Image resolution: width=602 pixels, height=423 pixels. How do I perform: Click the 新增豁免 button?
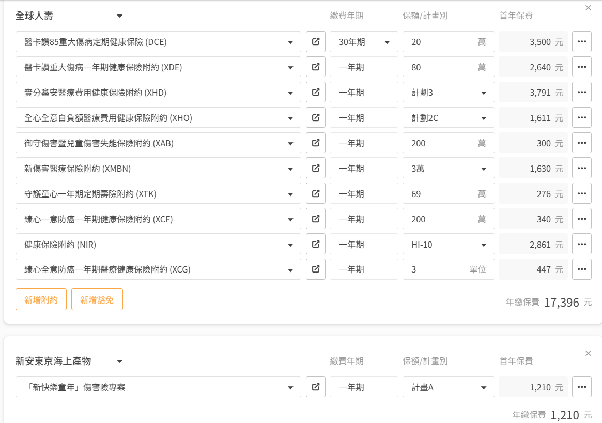97,299
